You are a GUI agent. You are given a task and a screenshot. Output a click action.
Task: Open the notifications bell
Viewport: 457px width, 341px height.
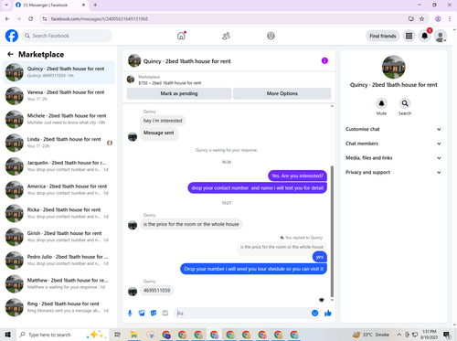click(x=424, y=36)
